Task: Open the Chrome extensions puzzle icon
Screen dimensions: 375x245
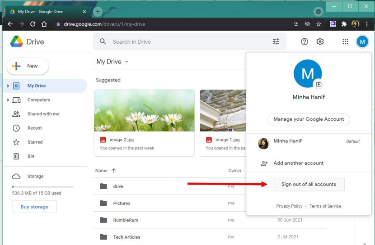Action: (344, 24)
